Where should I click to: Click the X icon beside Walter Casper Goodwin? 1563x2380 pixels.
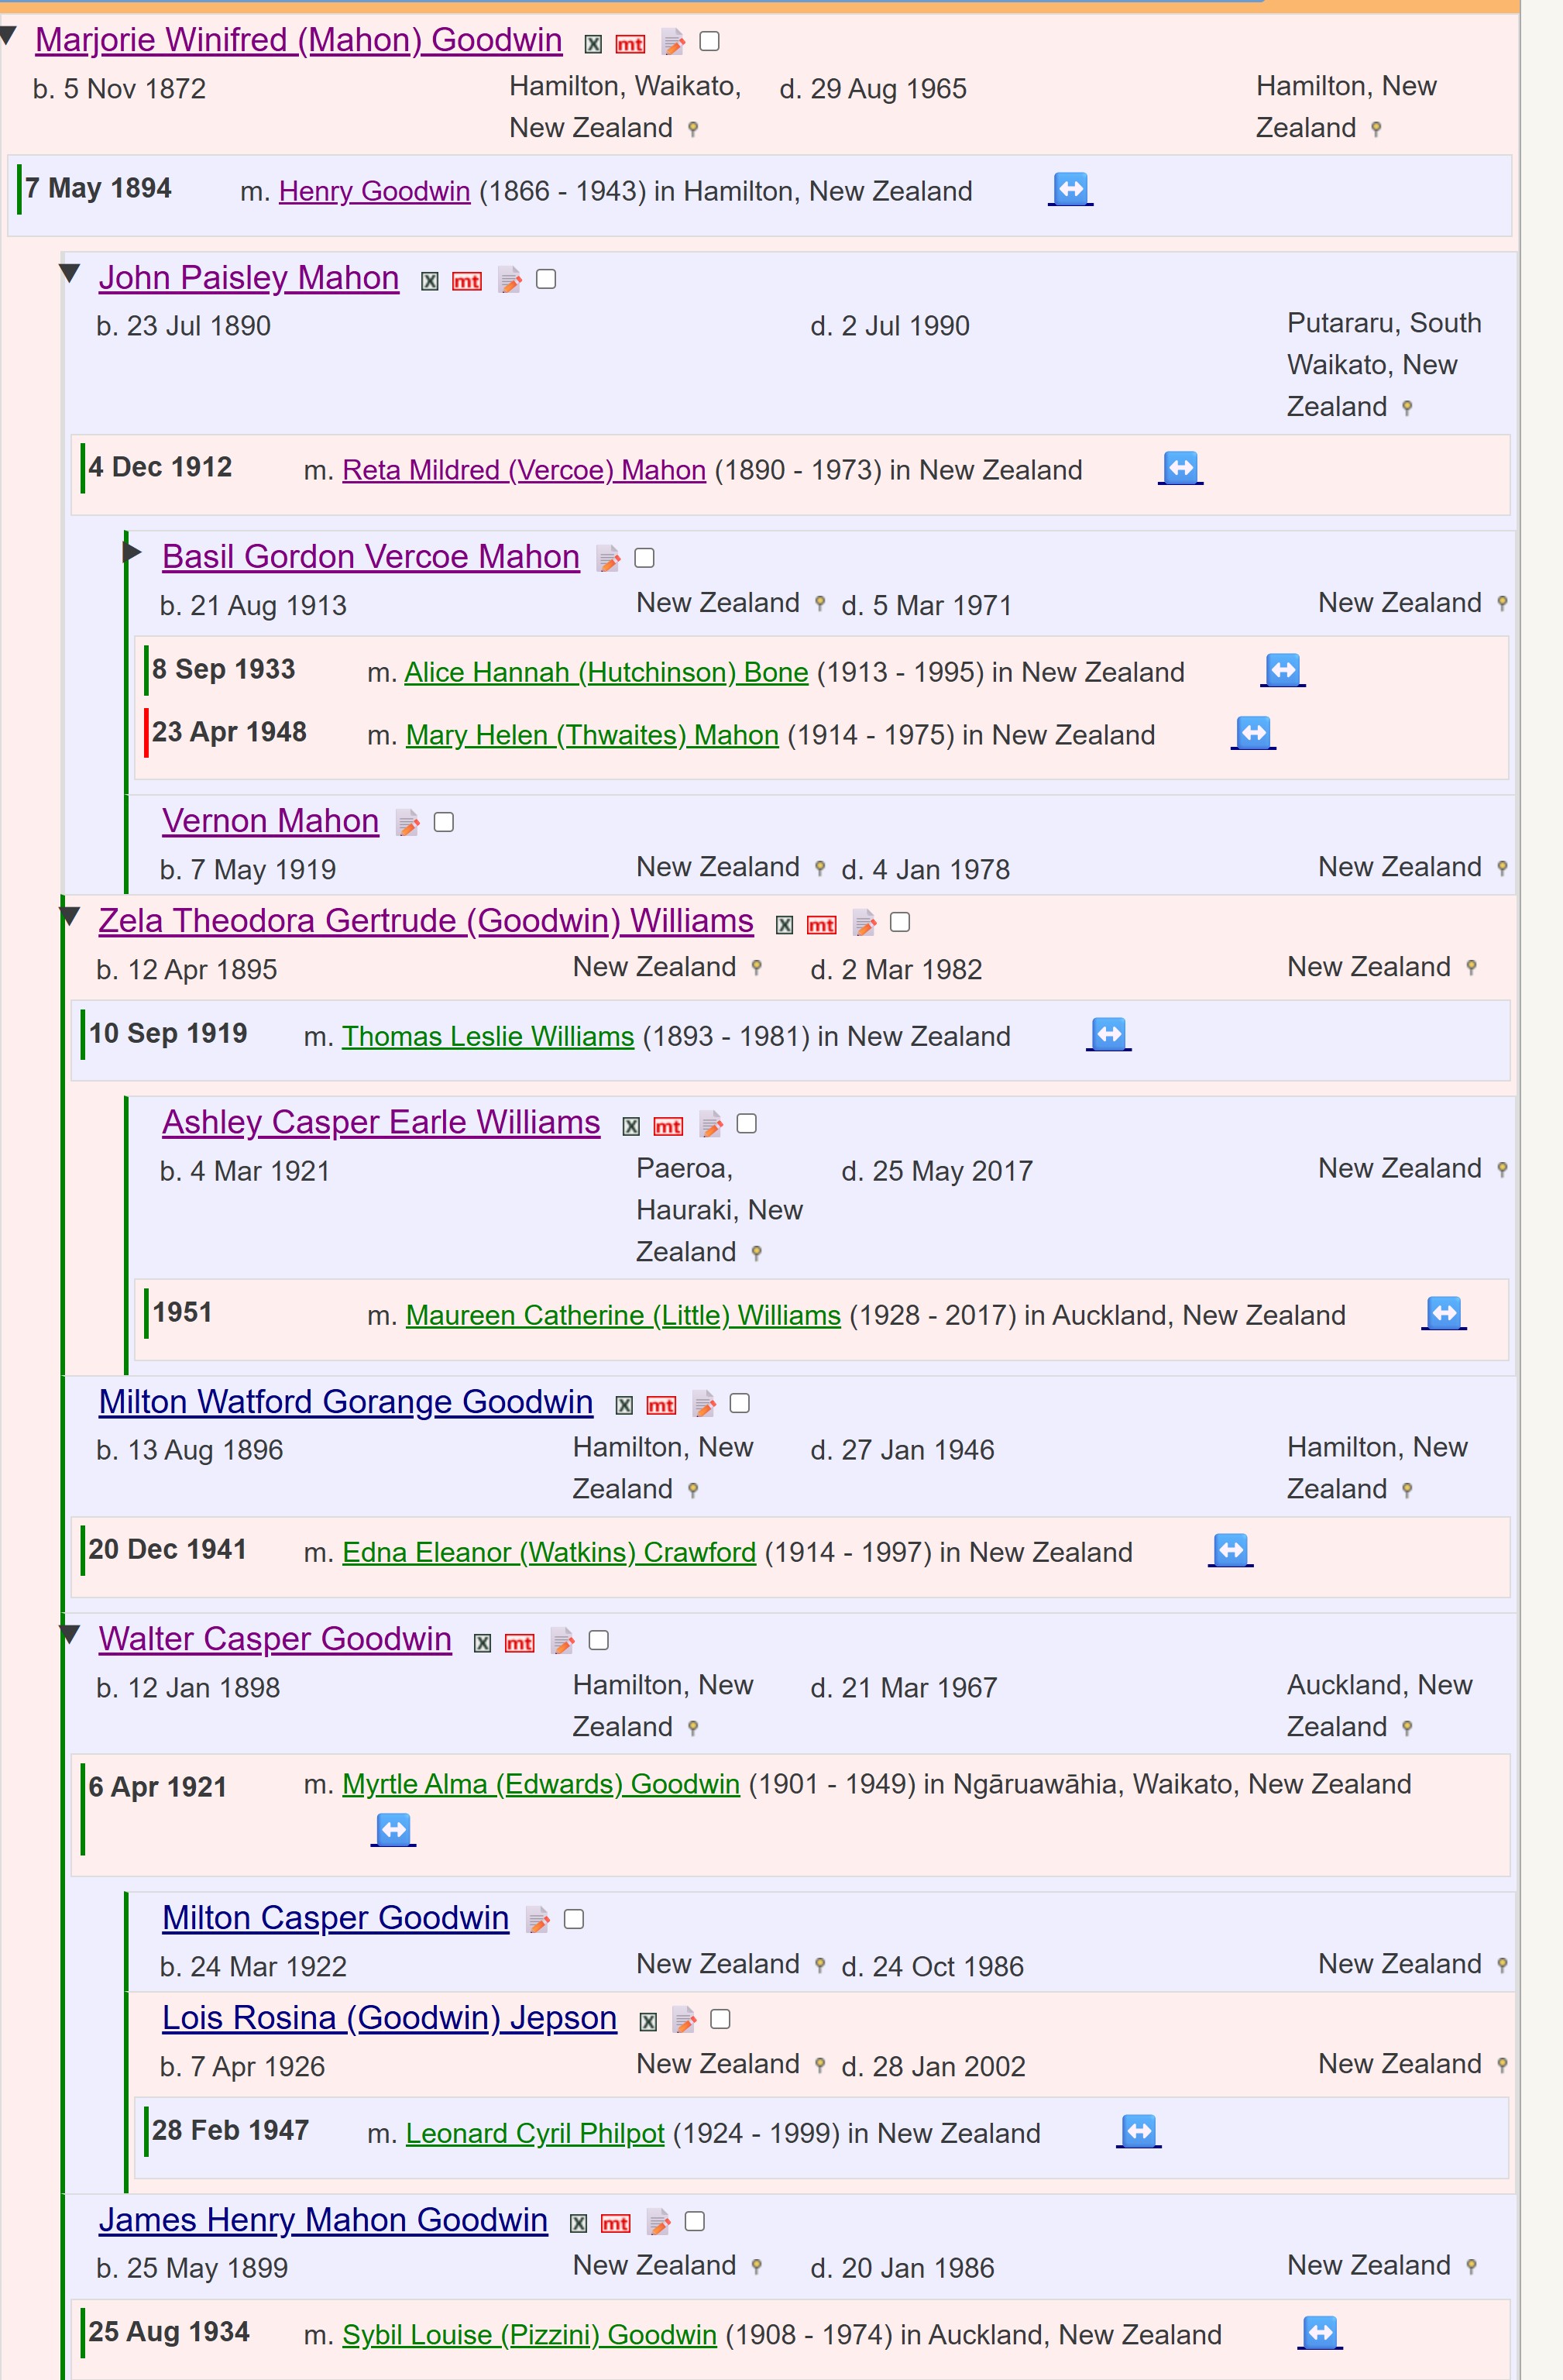[x=483, y=1644]
